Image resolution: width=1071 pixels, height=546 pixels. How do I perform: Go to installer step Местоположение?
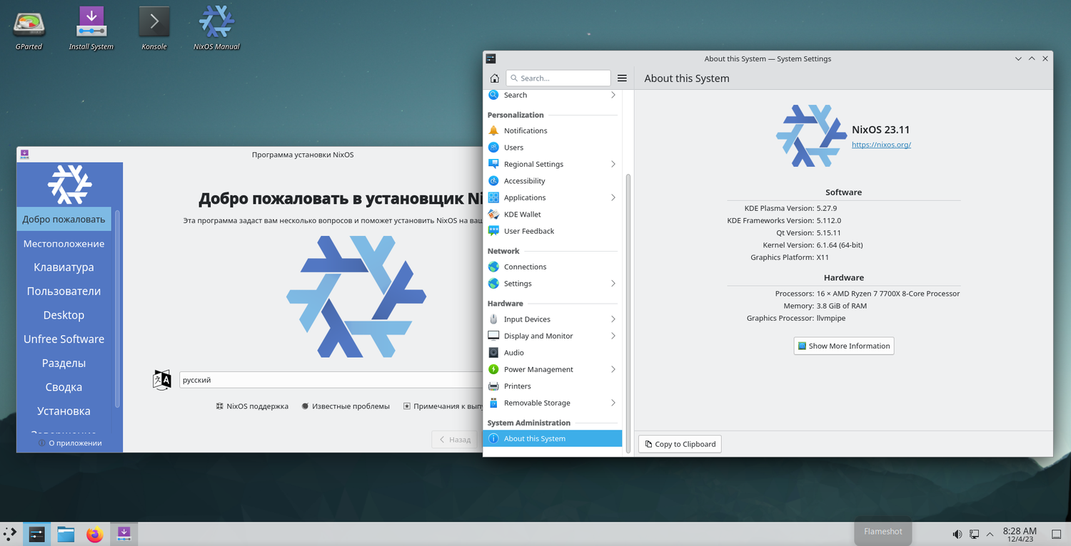(64, 244)
